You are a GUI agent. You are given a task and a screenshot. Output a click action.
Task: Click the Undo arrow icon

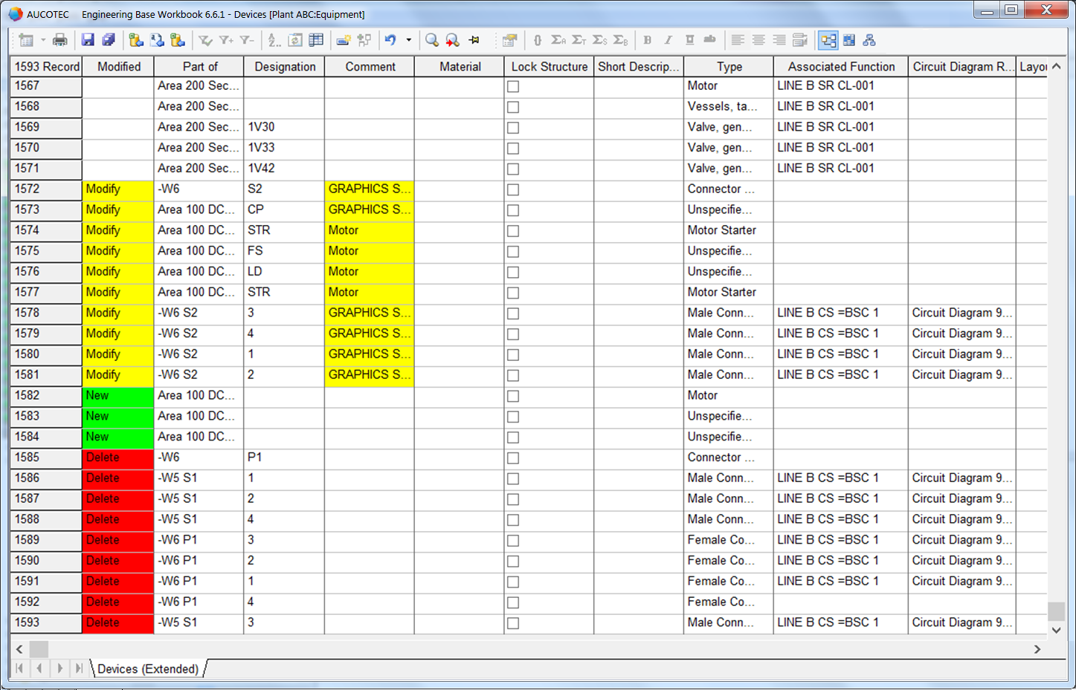[x=390, y=40]
